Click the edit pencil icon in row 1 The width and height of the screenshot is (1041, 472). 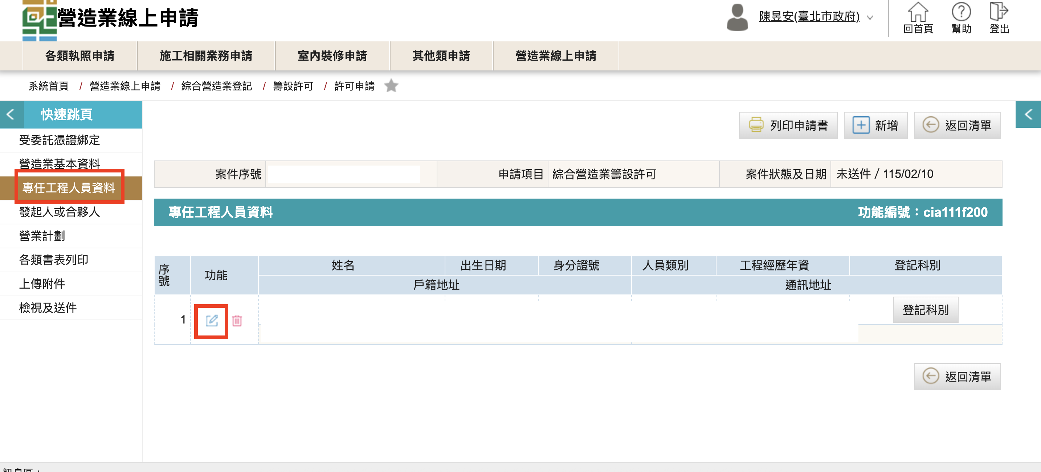[x=212, y=321]
